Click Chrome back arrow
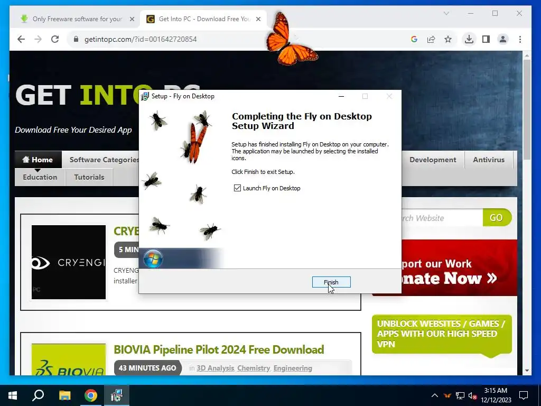The height and width of the screenshot is (406, 541). [21, 39]
